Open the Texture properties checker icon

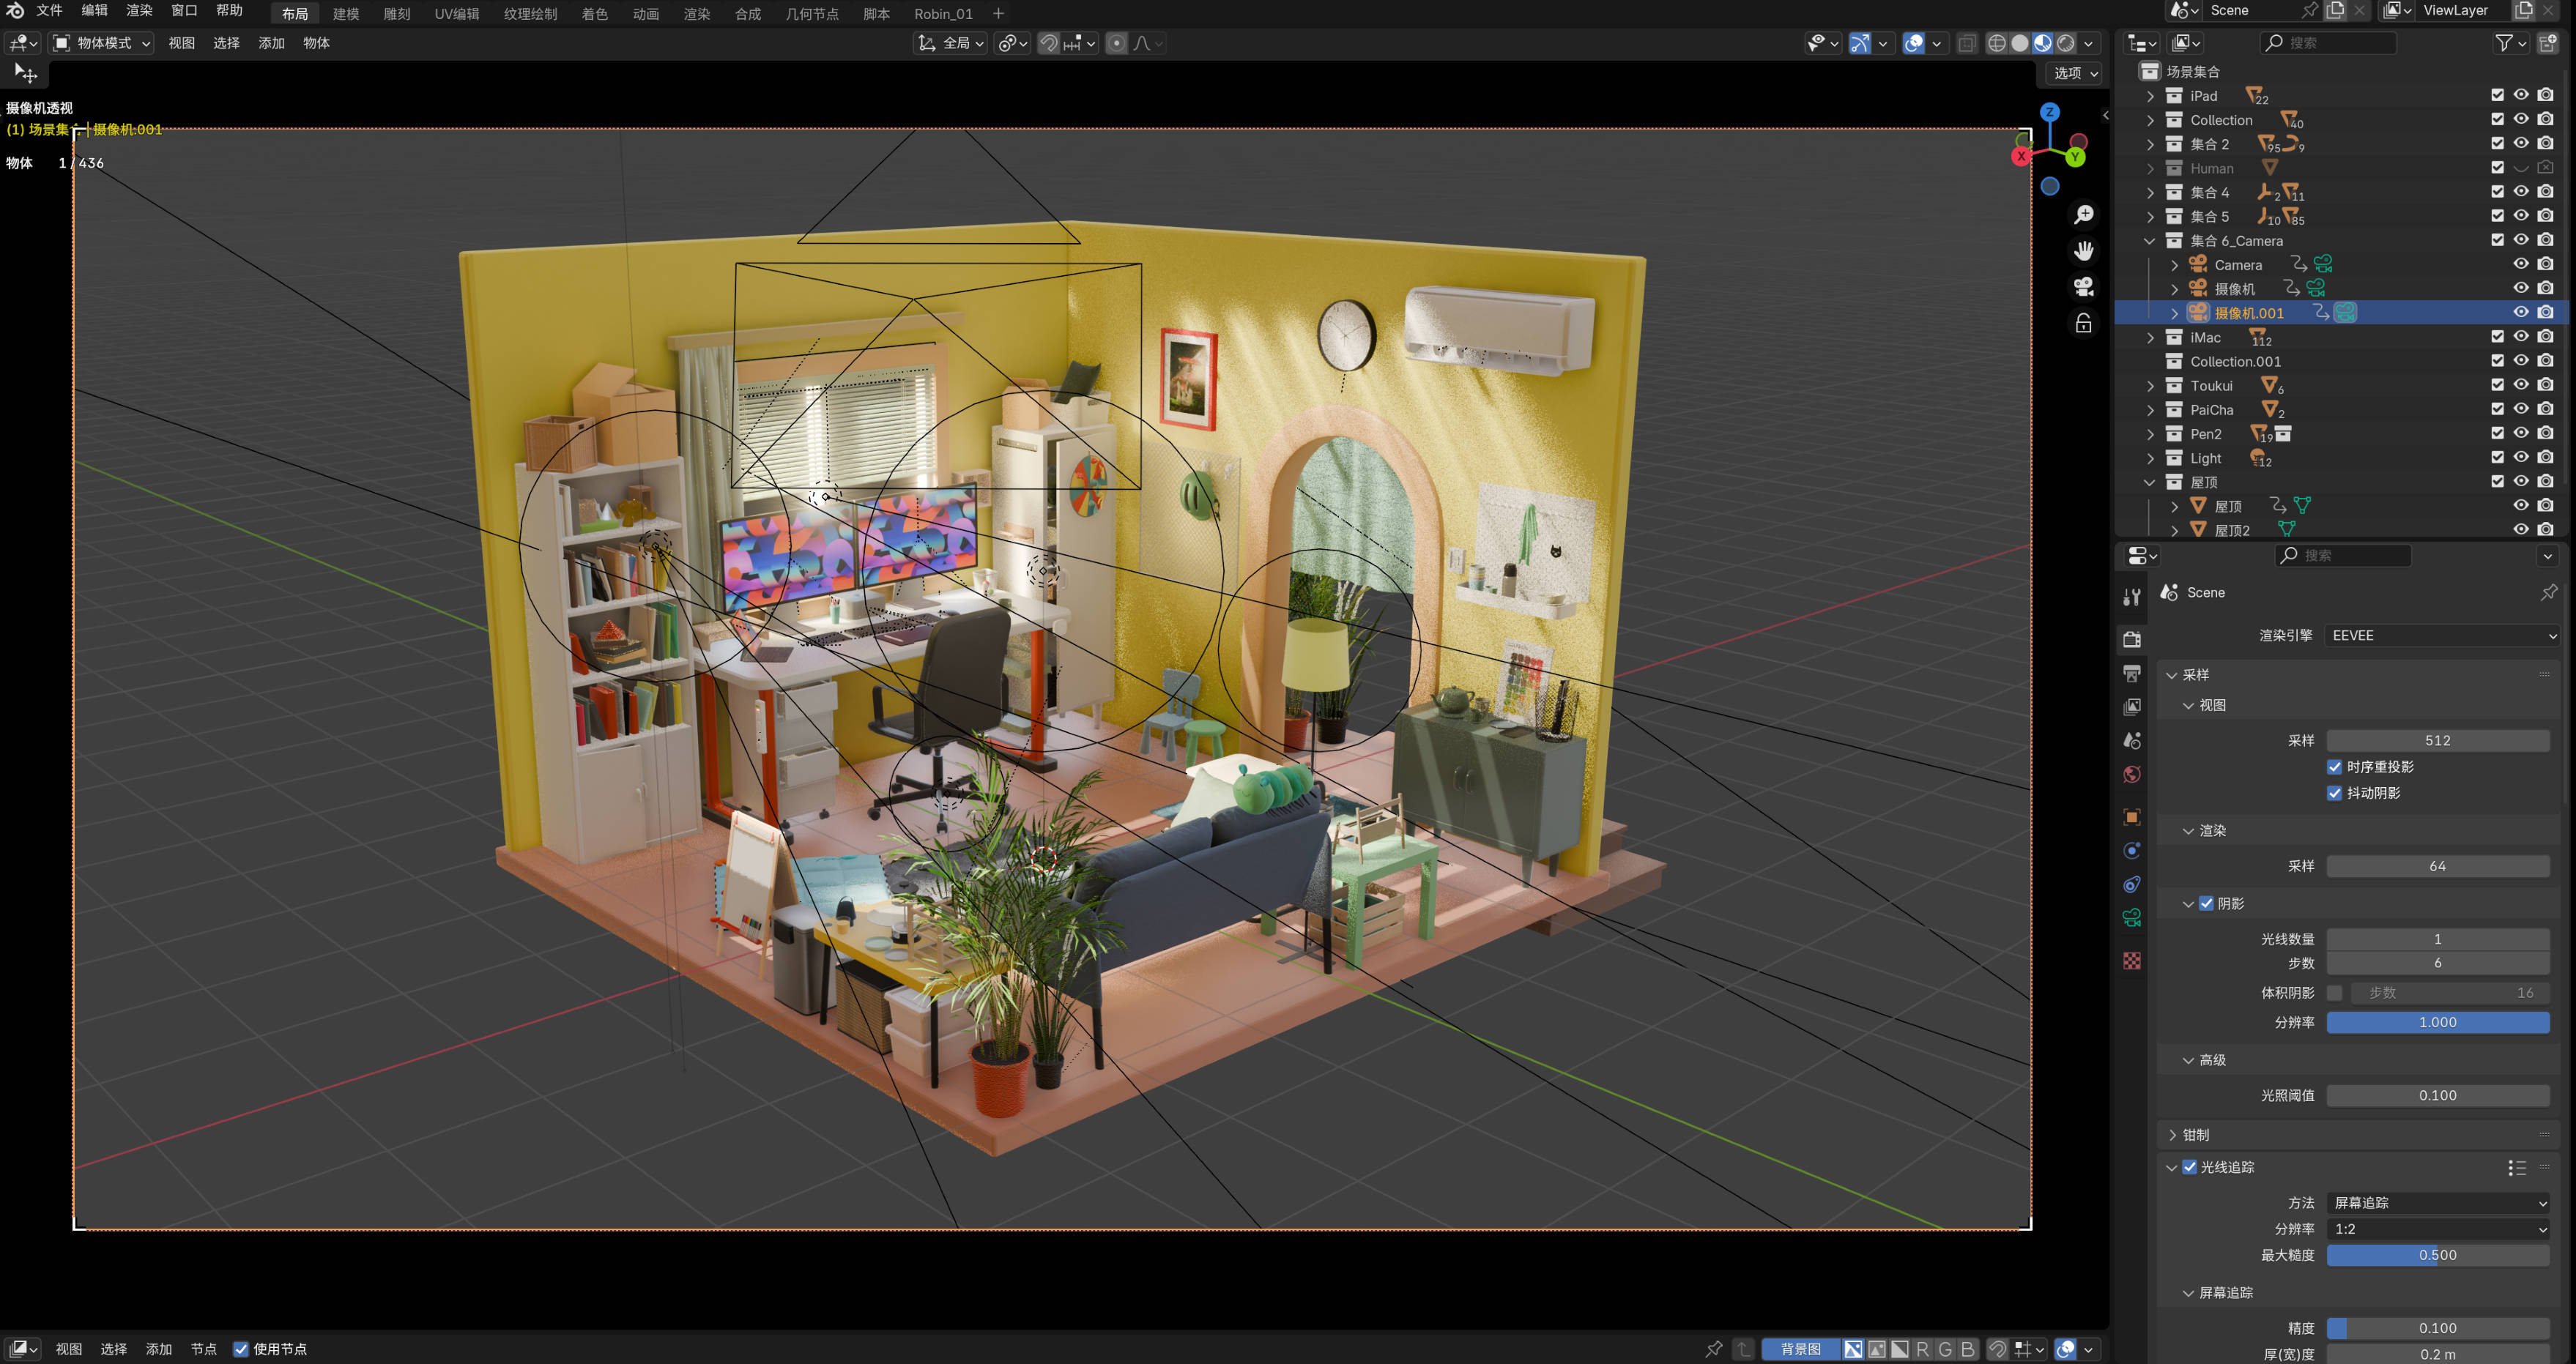(2131, 961)
